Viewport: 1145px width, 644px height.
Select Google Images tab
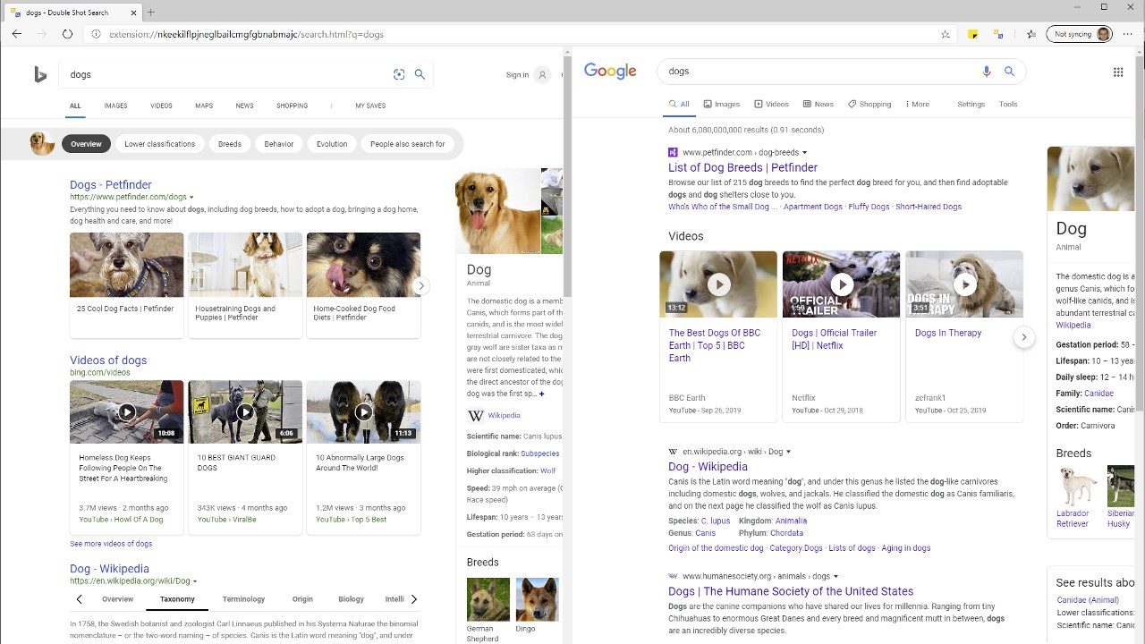722,105
